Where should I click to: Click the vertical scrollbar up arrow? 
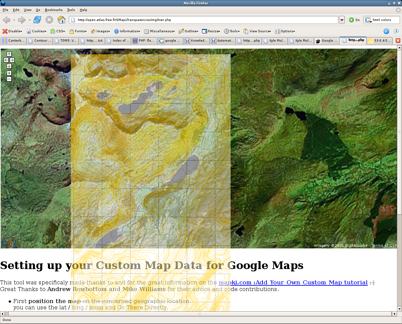click(x=400, y=47)
